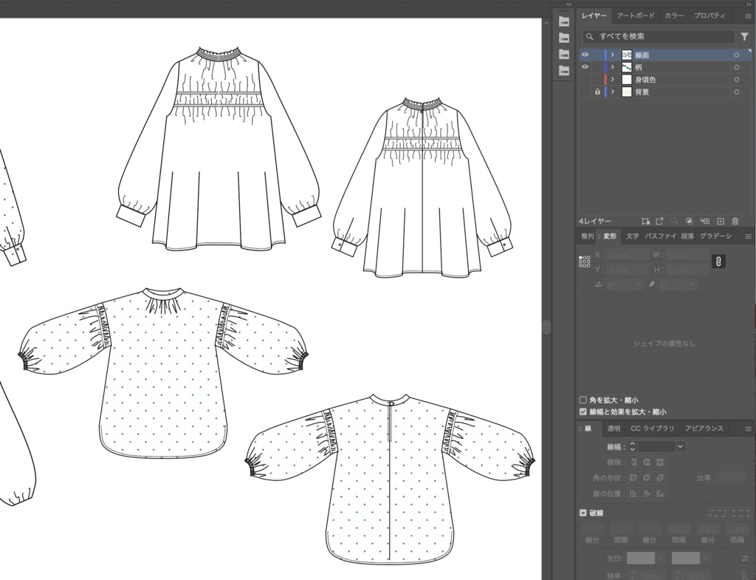Image resolution: width=756 pixels, height=580 pixels.
Task: Select miter join in 角の形状 row
Action: point(633,478)
